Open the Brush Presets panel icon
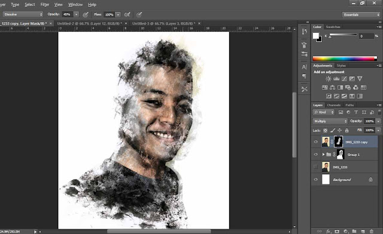 click(305, 45)
